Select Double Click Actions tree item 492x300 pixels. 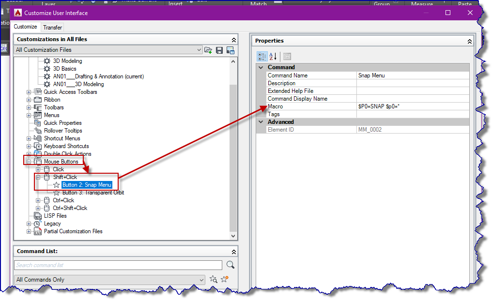click(x=67, y=154)
